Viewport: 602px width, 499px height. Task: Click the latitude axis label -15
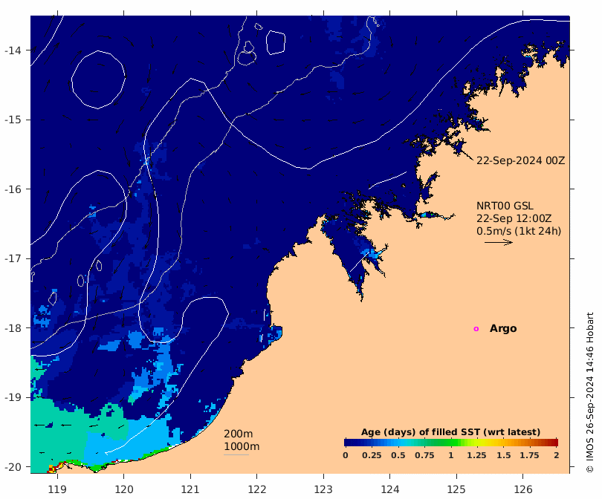[13, 120]
